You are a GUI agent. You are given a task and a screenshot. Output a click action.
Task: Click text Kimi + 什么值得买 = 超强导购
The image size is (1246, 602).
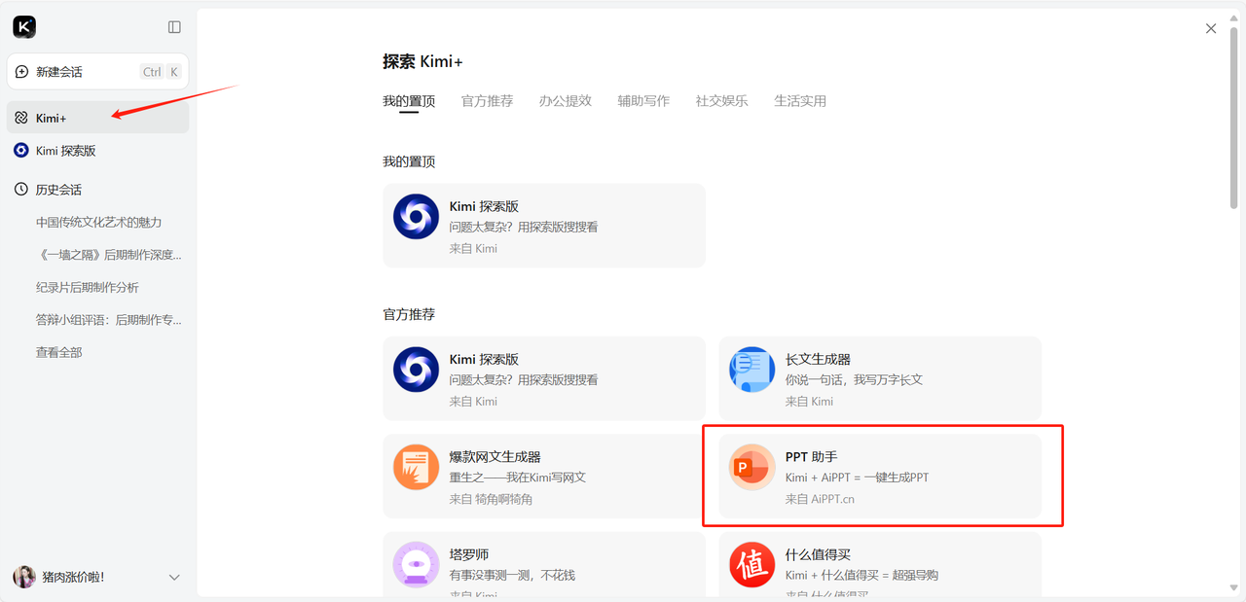tap(861, 575)
